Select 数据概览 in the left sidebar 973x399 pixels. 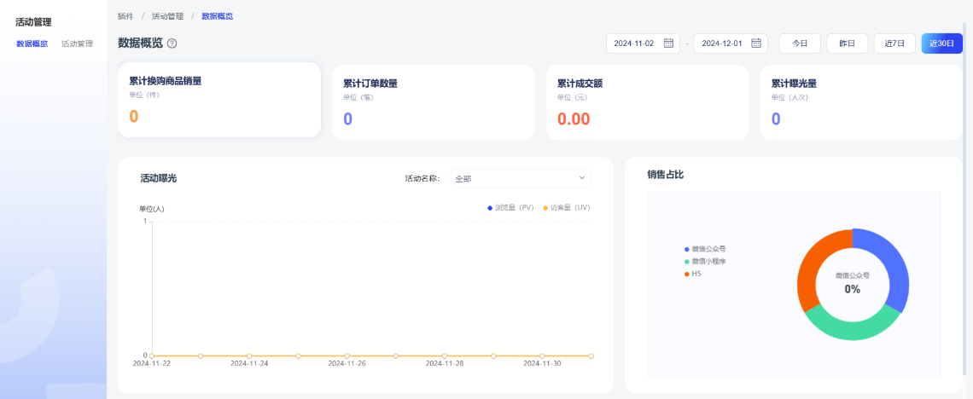32,43
